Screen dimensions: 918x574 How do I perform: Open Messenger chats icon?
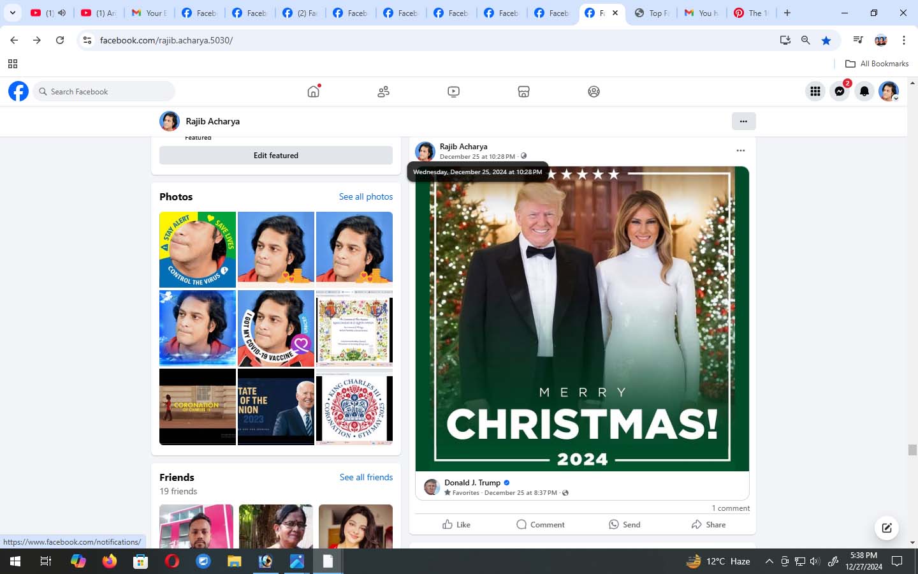(x=840, y=91)
